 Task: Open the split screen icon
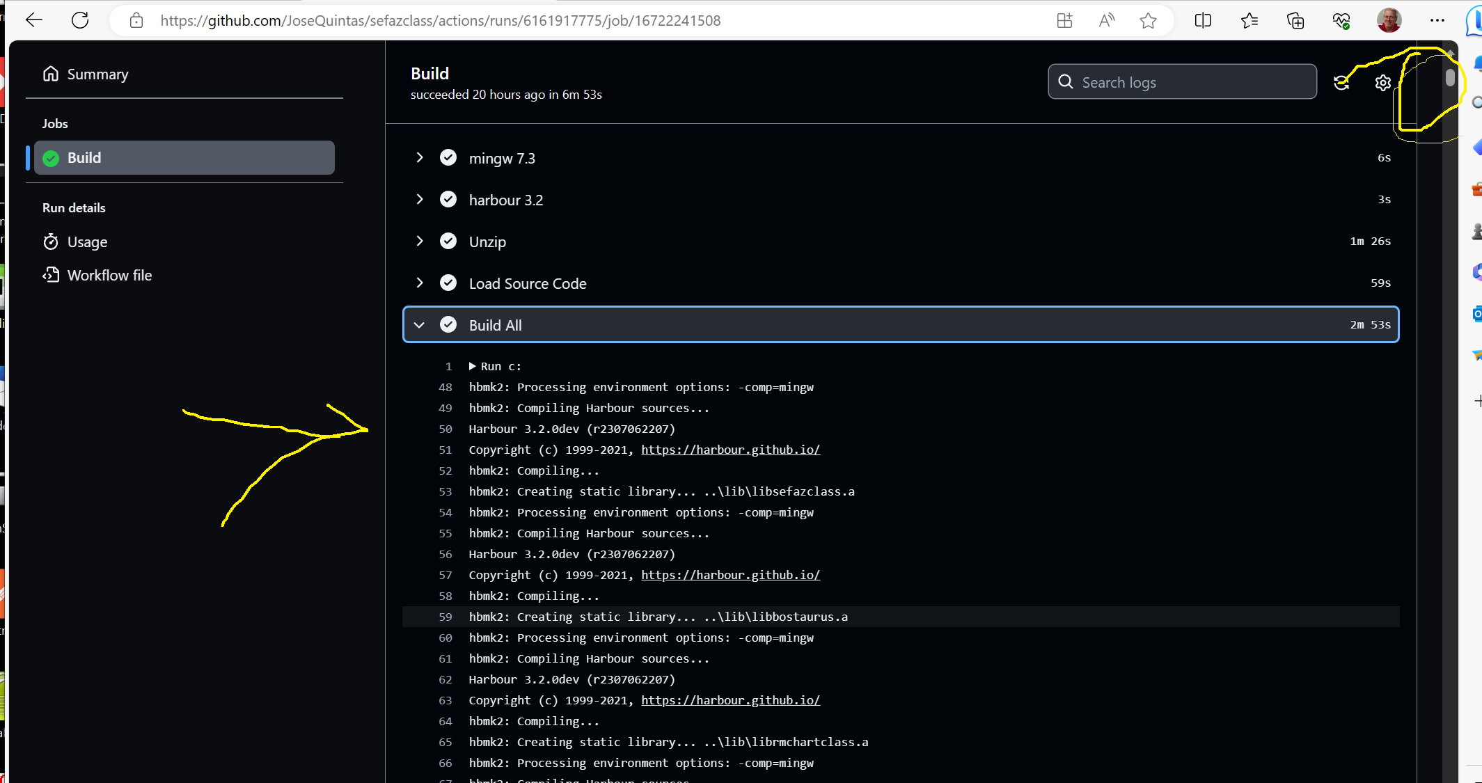1202,21
